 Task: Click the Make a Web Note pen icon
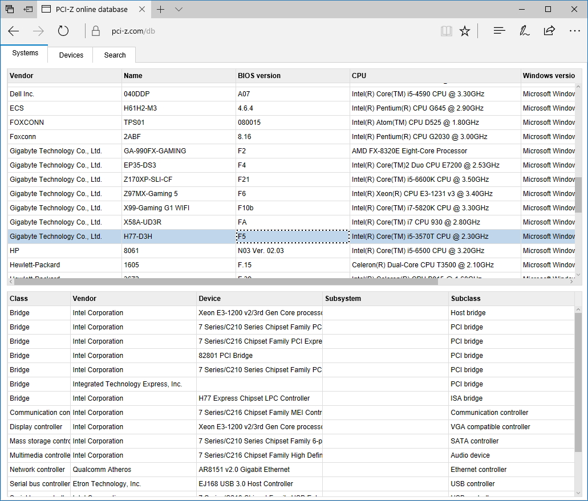pyautogui.click(x=524, y=31)
